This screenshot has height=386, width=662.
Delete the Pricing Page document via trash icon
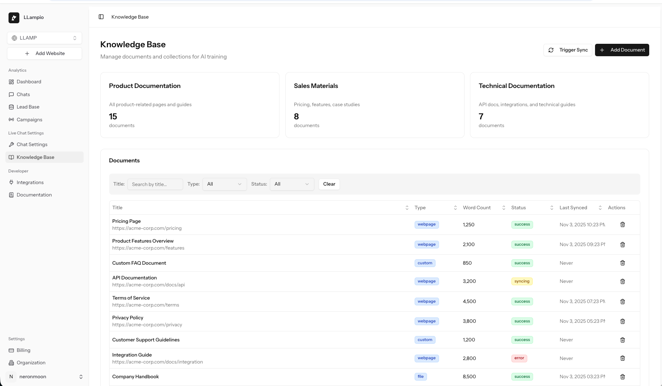click(x=623, y=224)
